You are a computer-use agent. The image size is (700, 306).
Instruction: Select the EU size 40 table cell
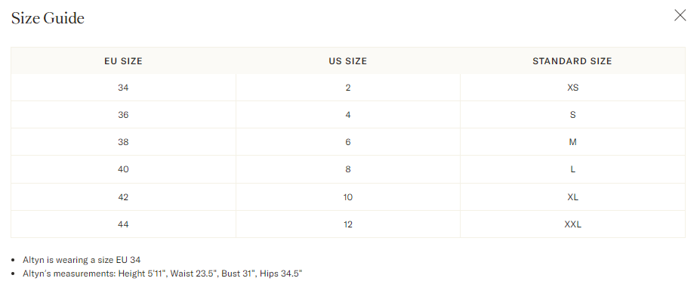pos(123,169)
